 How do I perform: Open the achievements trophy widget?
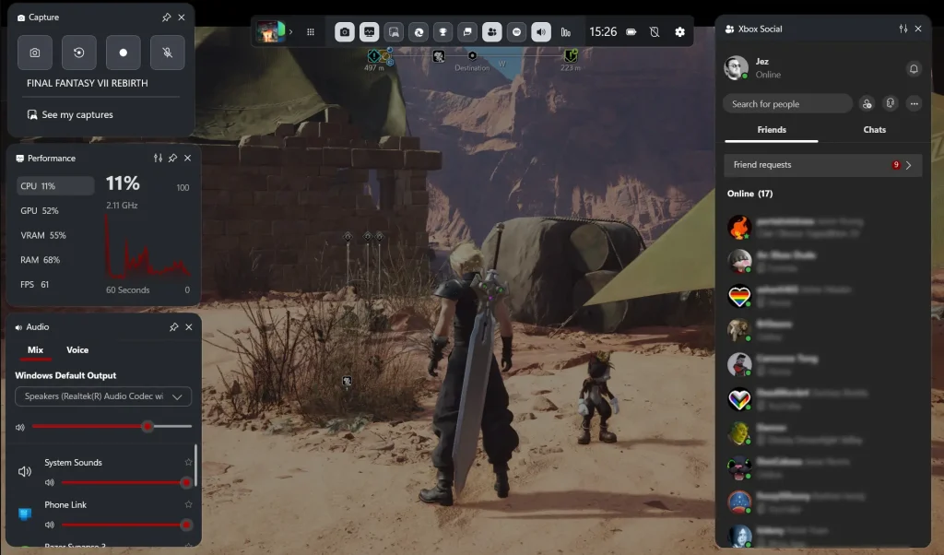442,32
